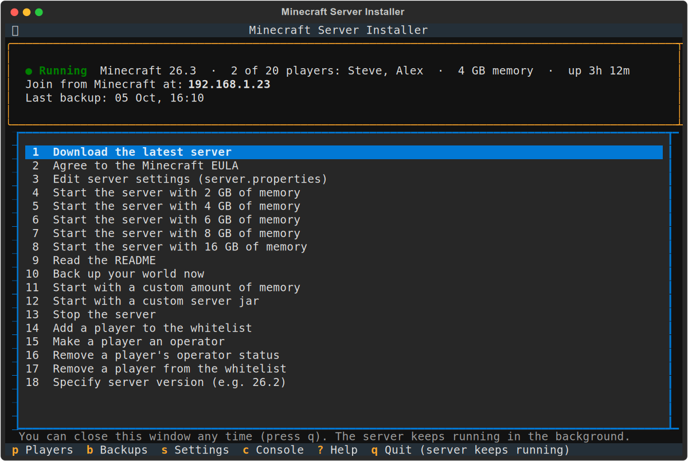Click the Minecraft Server Installer header title
Viewport: 688px width, 461px height.
coord(338,30)
